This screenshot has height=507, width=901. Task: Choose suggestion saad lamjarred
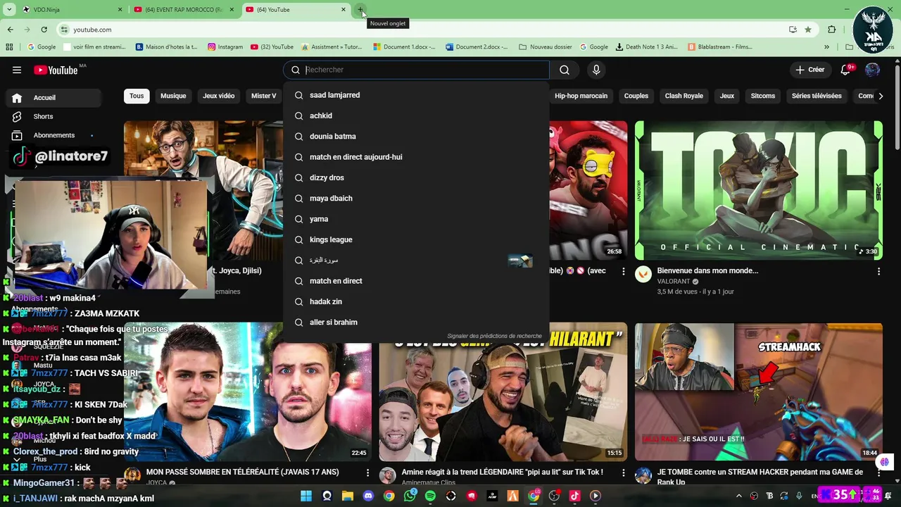416,95
